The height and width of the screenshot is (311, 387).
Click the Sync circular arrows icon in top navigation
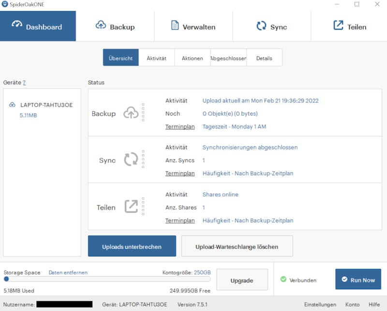click(261, 26)
